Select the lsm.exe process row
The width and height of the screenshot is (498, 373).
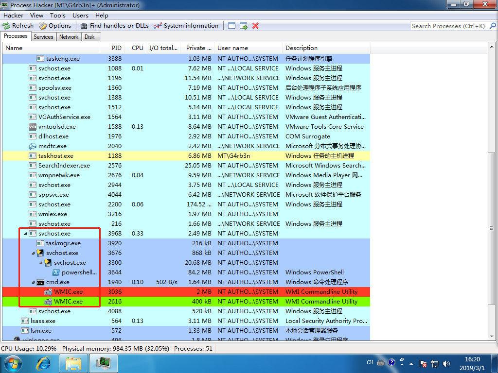(x=186, y=330)
